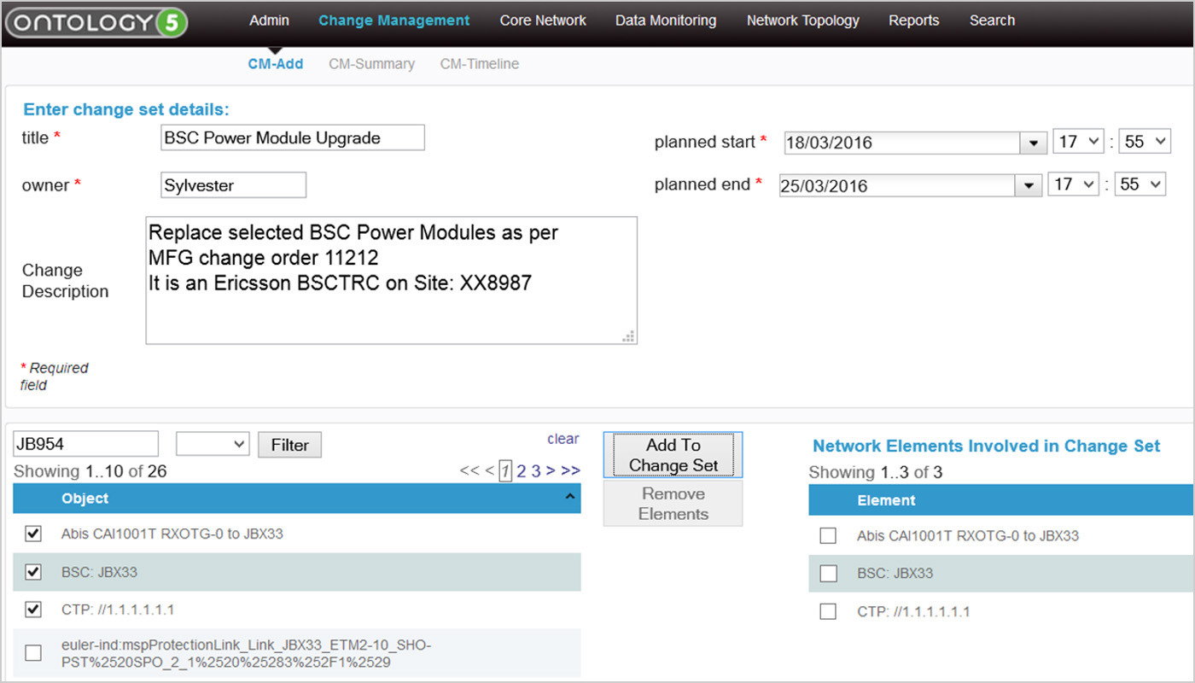
Task: Switch to the CM-Summary tab
Action: point(371,64)
